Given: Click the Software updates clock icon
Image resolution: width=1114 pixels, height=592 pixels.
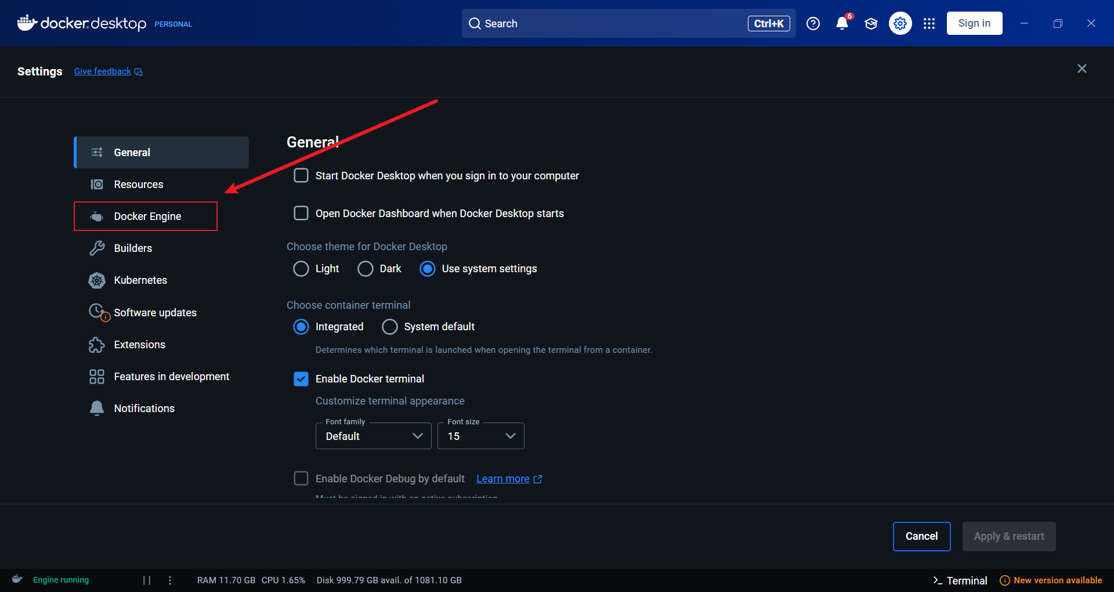Looking at the screenshot, I should coord(98,312).
